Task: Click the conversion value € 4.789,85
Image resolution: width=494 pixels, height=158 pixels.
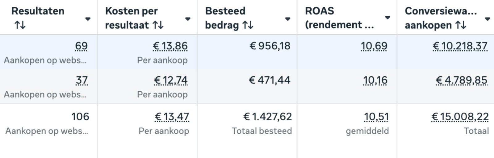Action: click(462, 80)
